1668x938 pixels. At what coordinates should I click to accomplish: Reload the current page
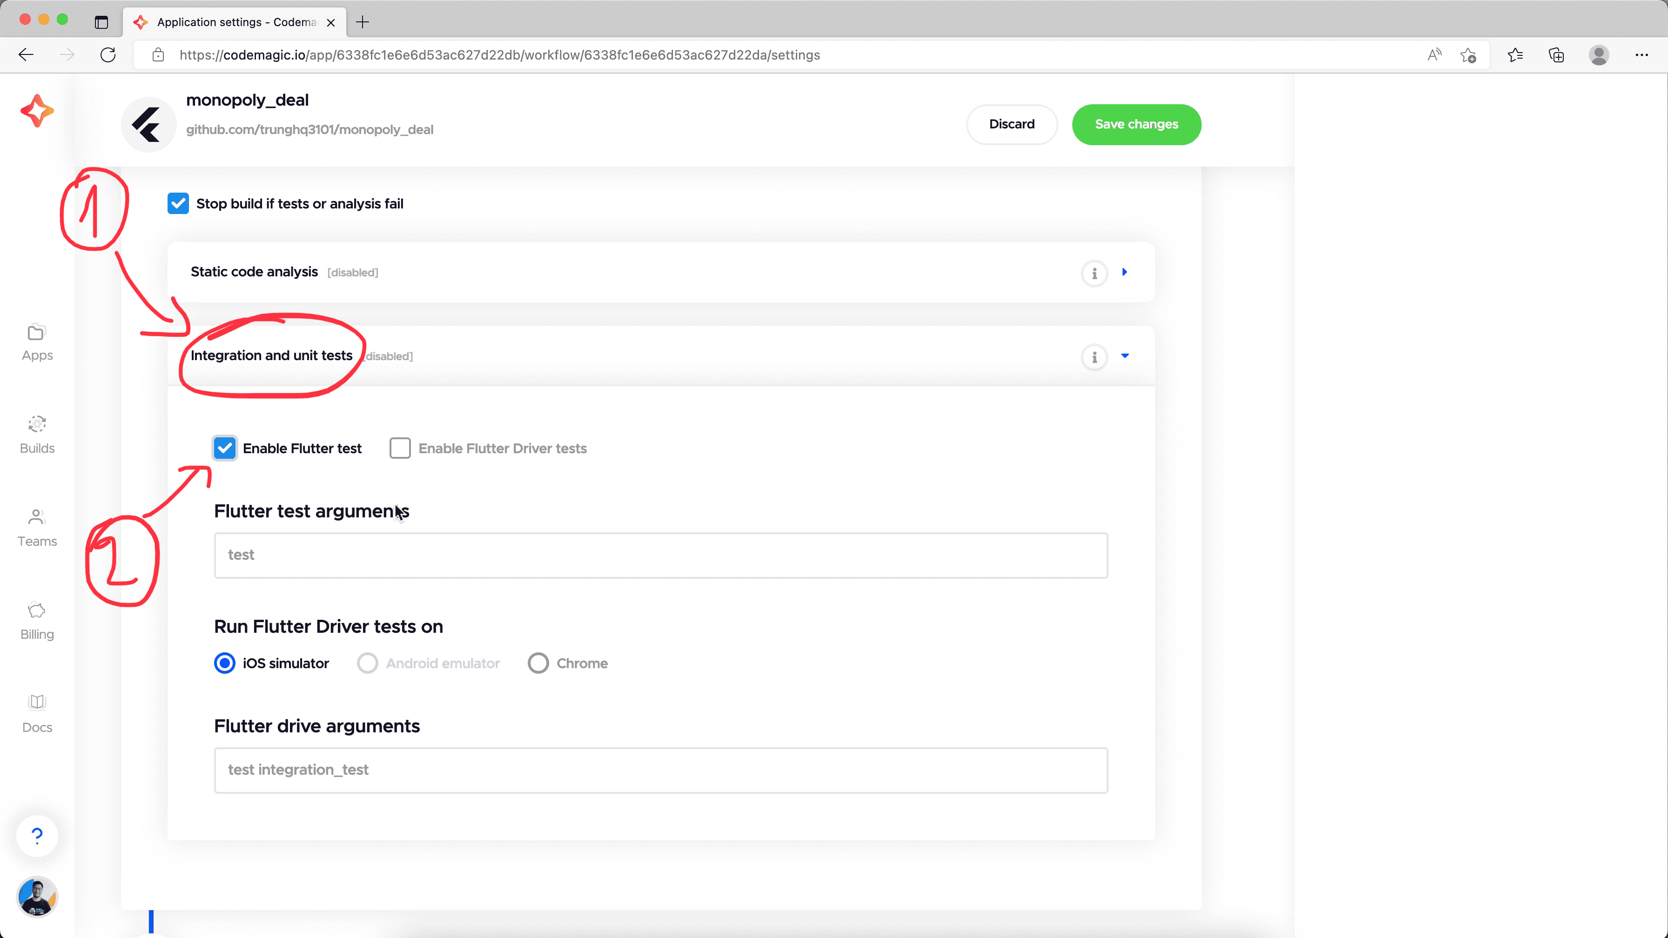coord(108,55)
